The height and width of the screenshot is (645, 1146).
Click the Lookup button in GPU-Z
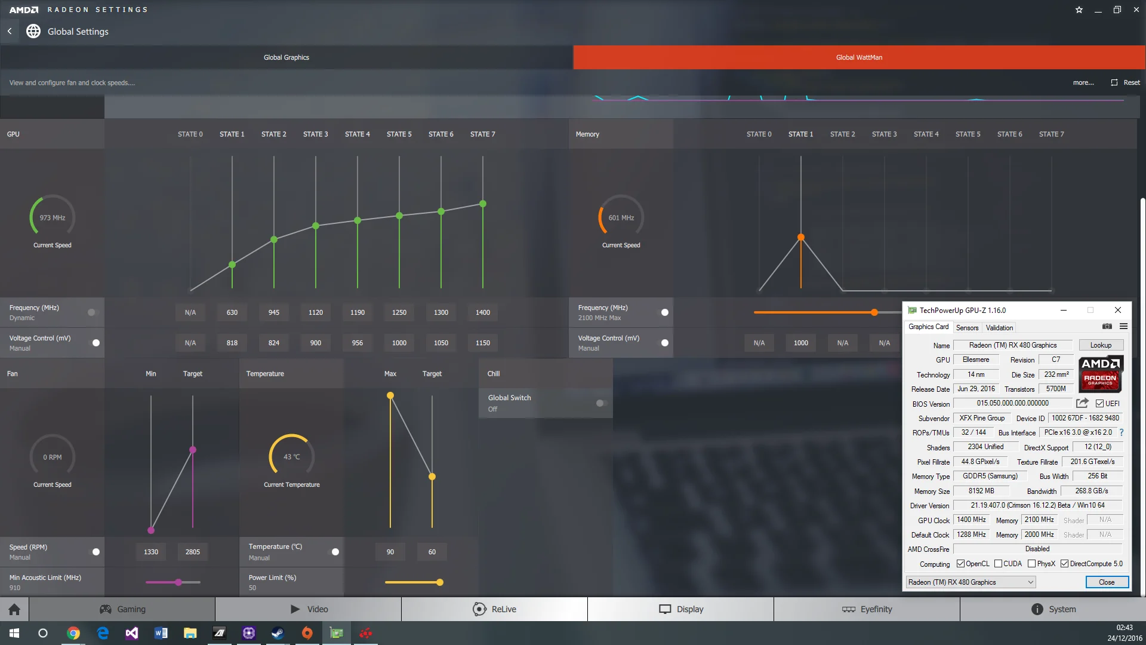tap(1101, 345)
